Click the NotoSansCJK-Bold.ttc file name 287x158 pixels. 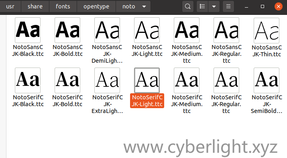coord(67,51)
